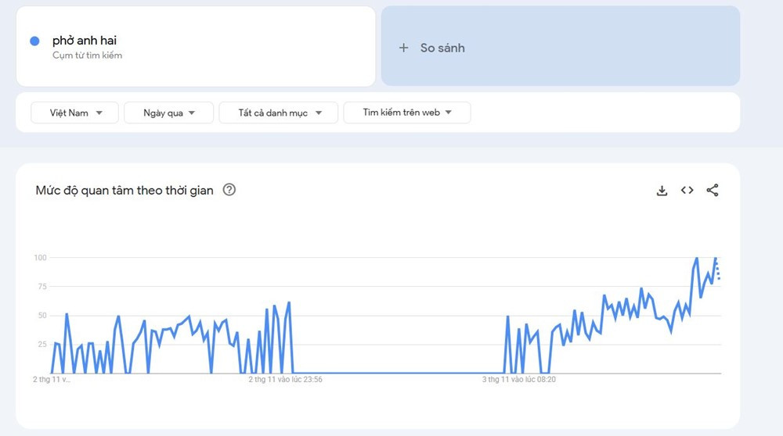The height and width of the screenshot is (436, 783).
Task: Click the 2 thg 11 vào lúc 23:56 axis label
Action: pos(285,380)
